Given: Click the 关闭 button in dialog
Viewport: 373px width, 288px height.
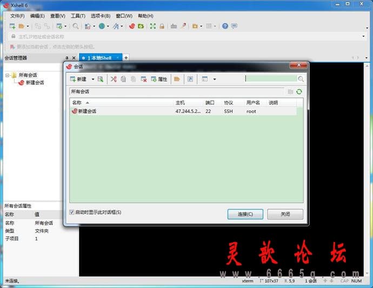Looking at the screenshot, I should [285, 215].
